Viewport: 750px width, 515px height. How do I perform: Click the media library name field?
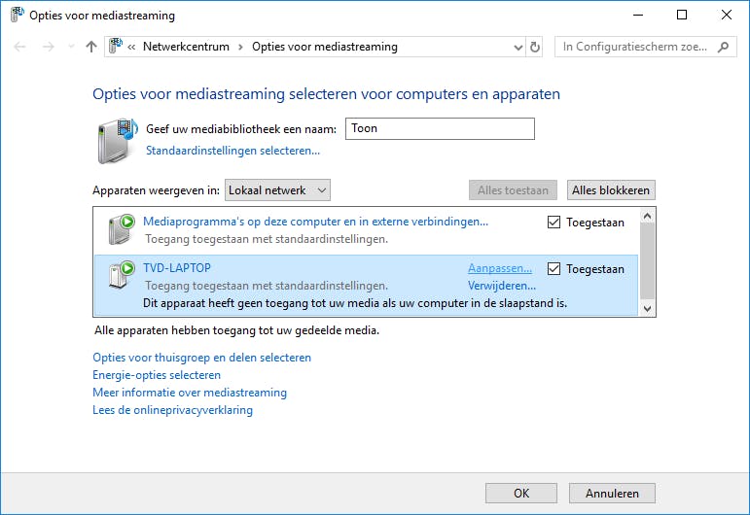[x=440, y=129]
